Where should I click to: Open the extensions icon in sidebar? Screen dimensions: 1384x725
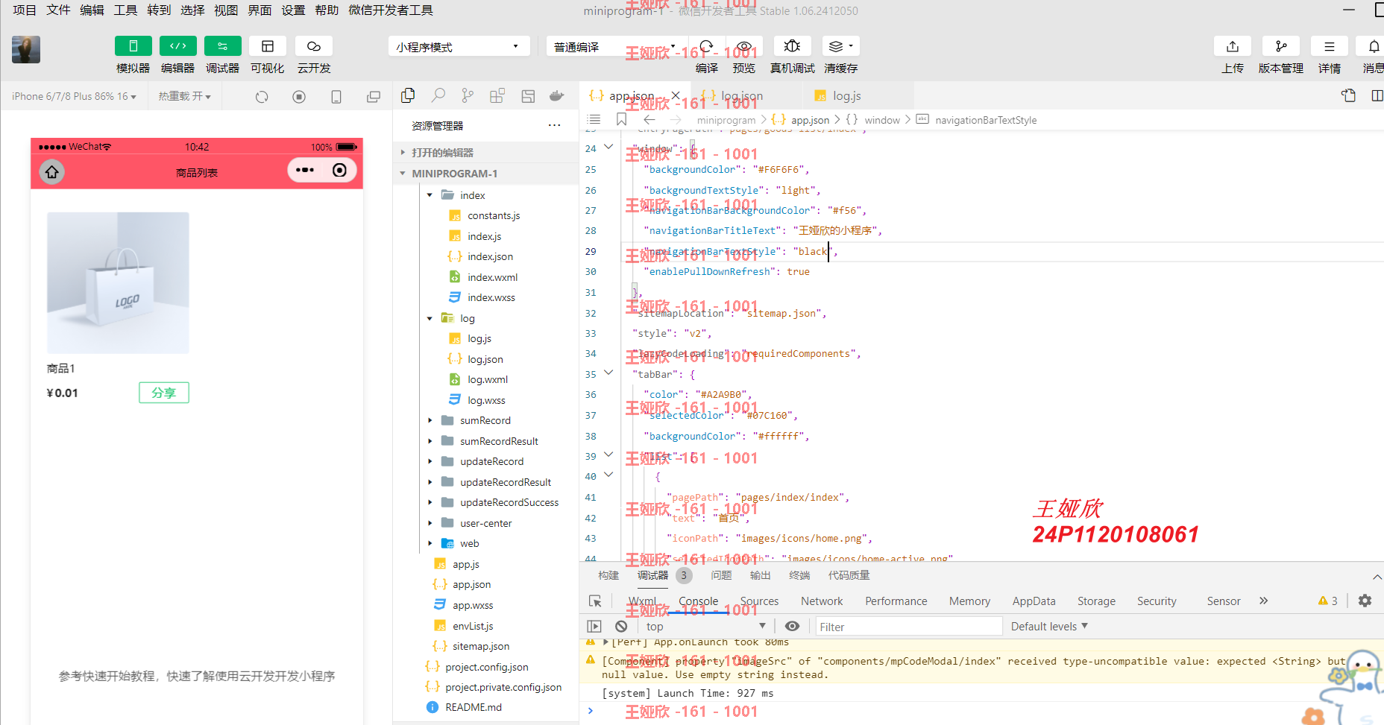[x=497, y=95]
